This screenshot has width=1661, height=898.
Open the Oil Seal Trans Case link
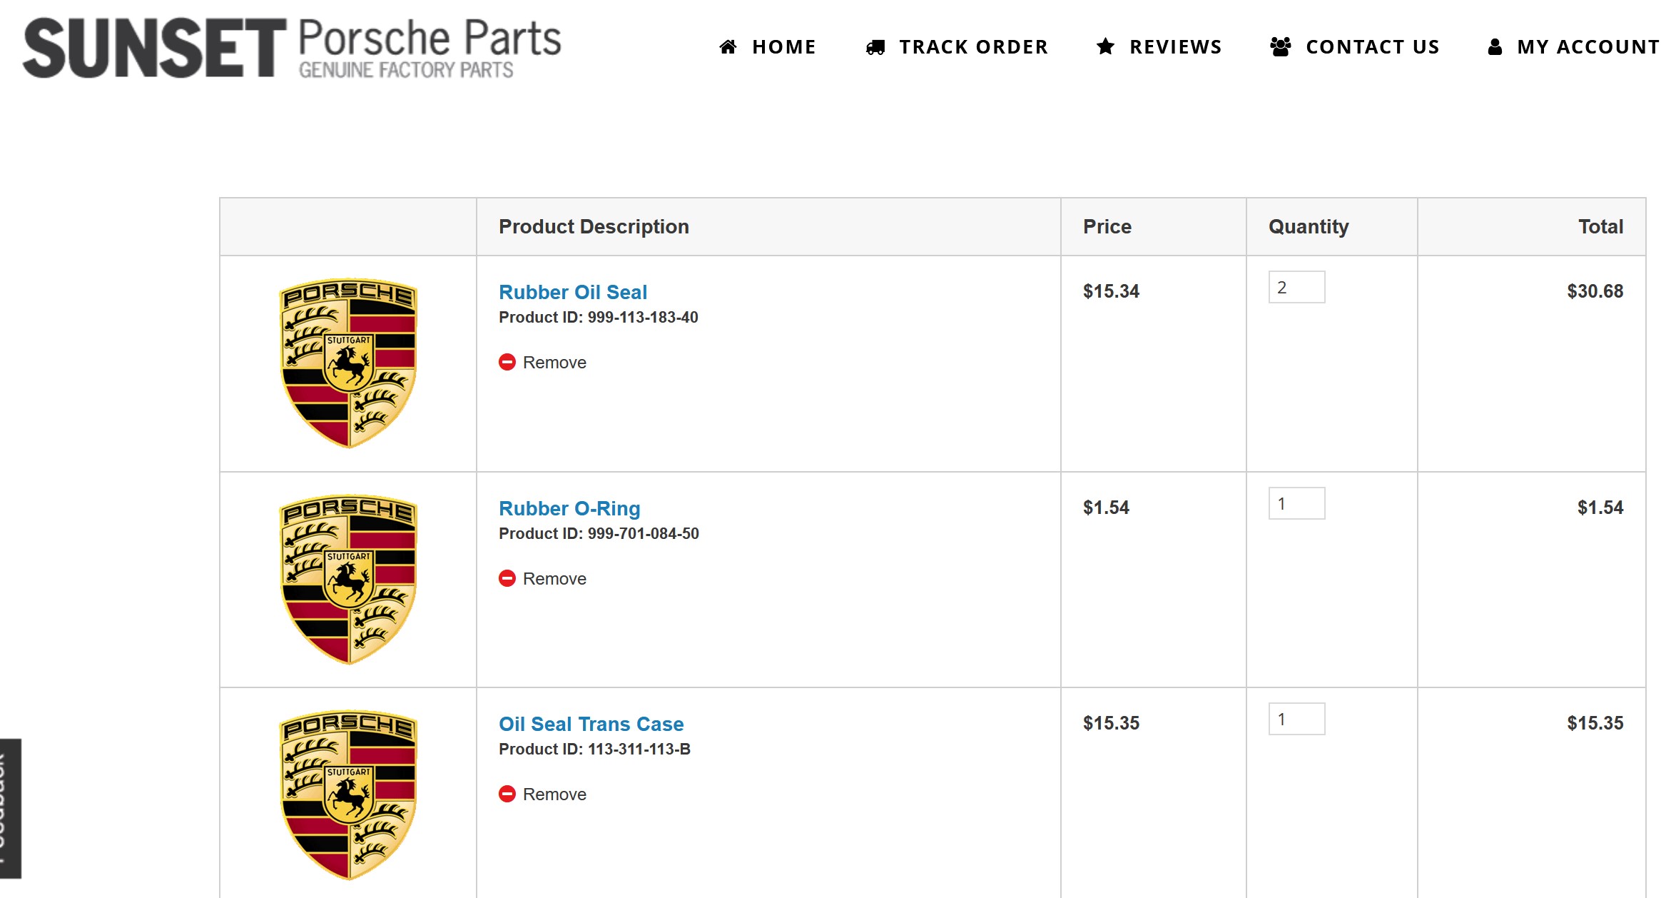(x=591, y=724)
